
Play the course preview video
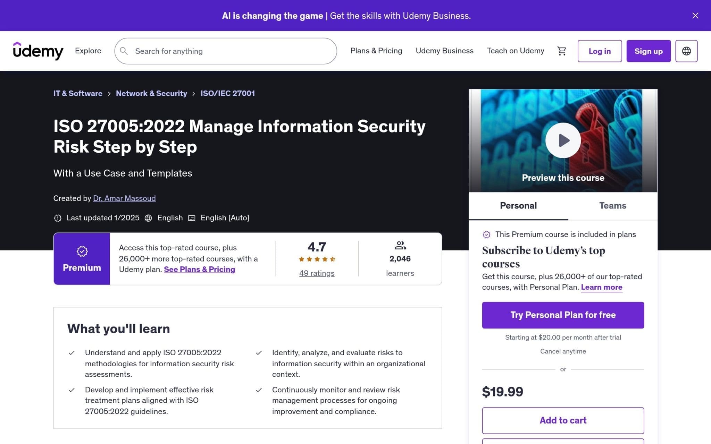click(x=563, y=140)
